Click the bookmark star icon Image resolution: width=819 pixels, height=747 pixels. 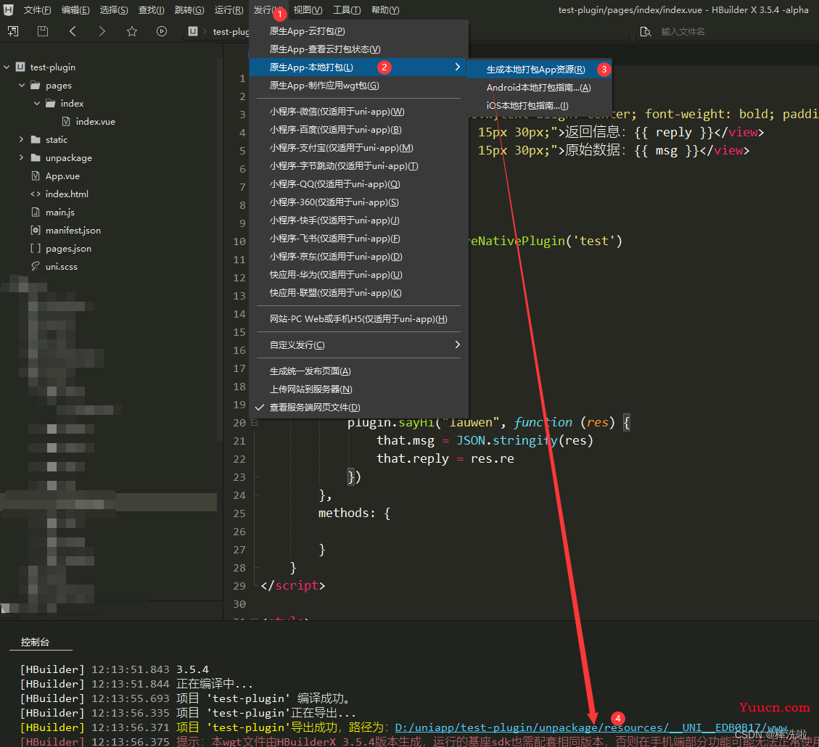tap(132, 31)
